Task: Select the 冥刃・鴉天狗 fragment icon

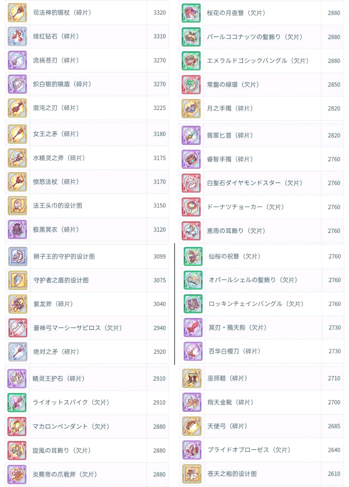Action: (x=193, y=327)
